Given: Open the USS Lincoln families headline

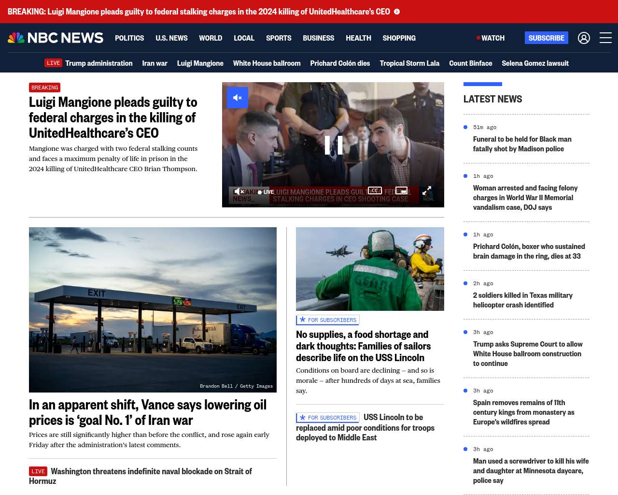Looking at the screenshot, I should point(363,346).
